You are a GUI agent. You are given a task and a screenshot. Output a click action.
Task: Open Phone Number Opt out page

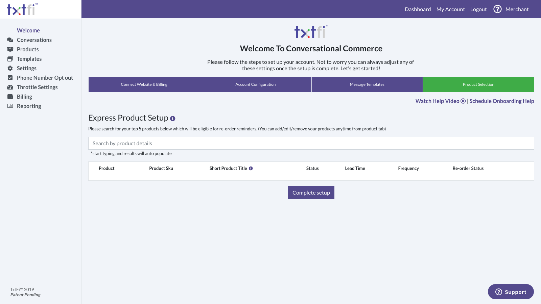click(45, 78)
